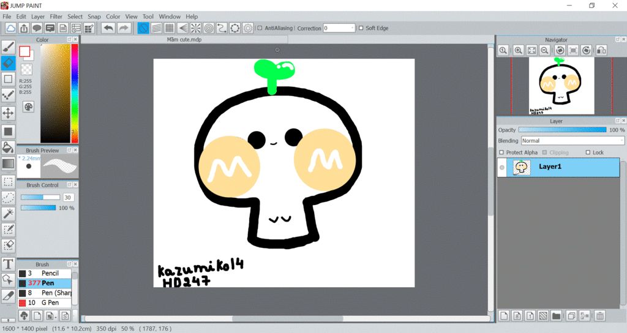Open the Layer menu
Image resolution: width=627 pixels, height=333 pixels.
(x=38, y=17)
